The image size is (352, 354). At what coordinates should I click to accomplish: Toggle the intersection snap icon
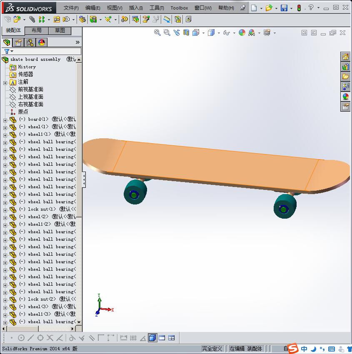click(50, 338)
